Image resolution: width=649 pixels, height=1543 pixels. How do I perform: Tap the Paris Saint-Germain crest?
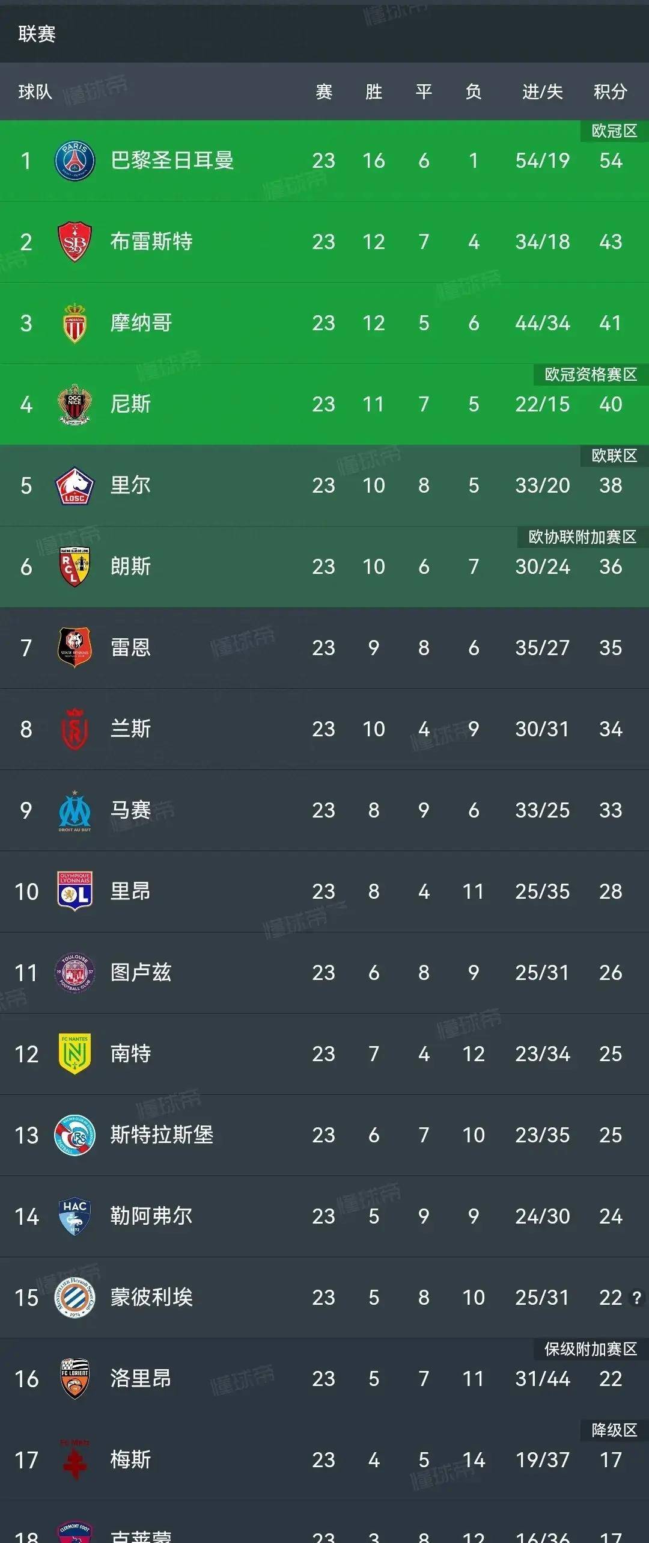(x=75, y=161)
